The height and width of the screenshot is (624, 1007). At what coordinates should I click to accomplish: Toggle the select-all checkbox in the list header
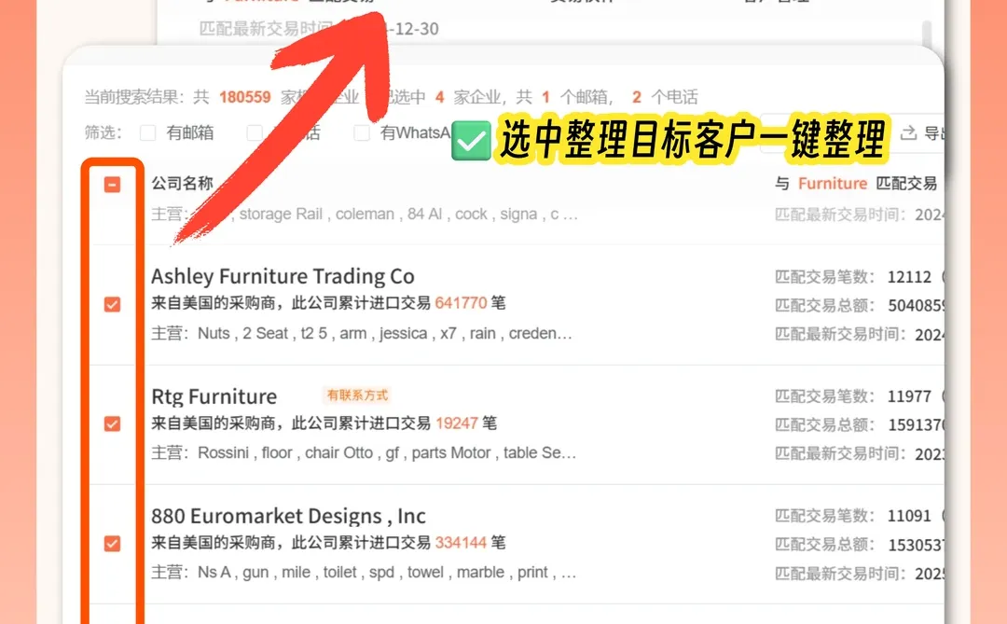tap(112, 184)
